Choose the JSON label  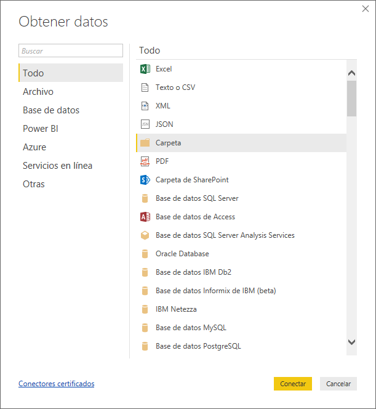(164, 124)
